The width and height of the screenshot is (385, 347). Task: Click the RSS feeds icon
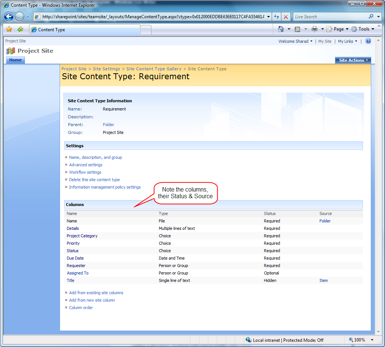pos(297,29)
